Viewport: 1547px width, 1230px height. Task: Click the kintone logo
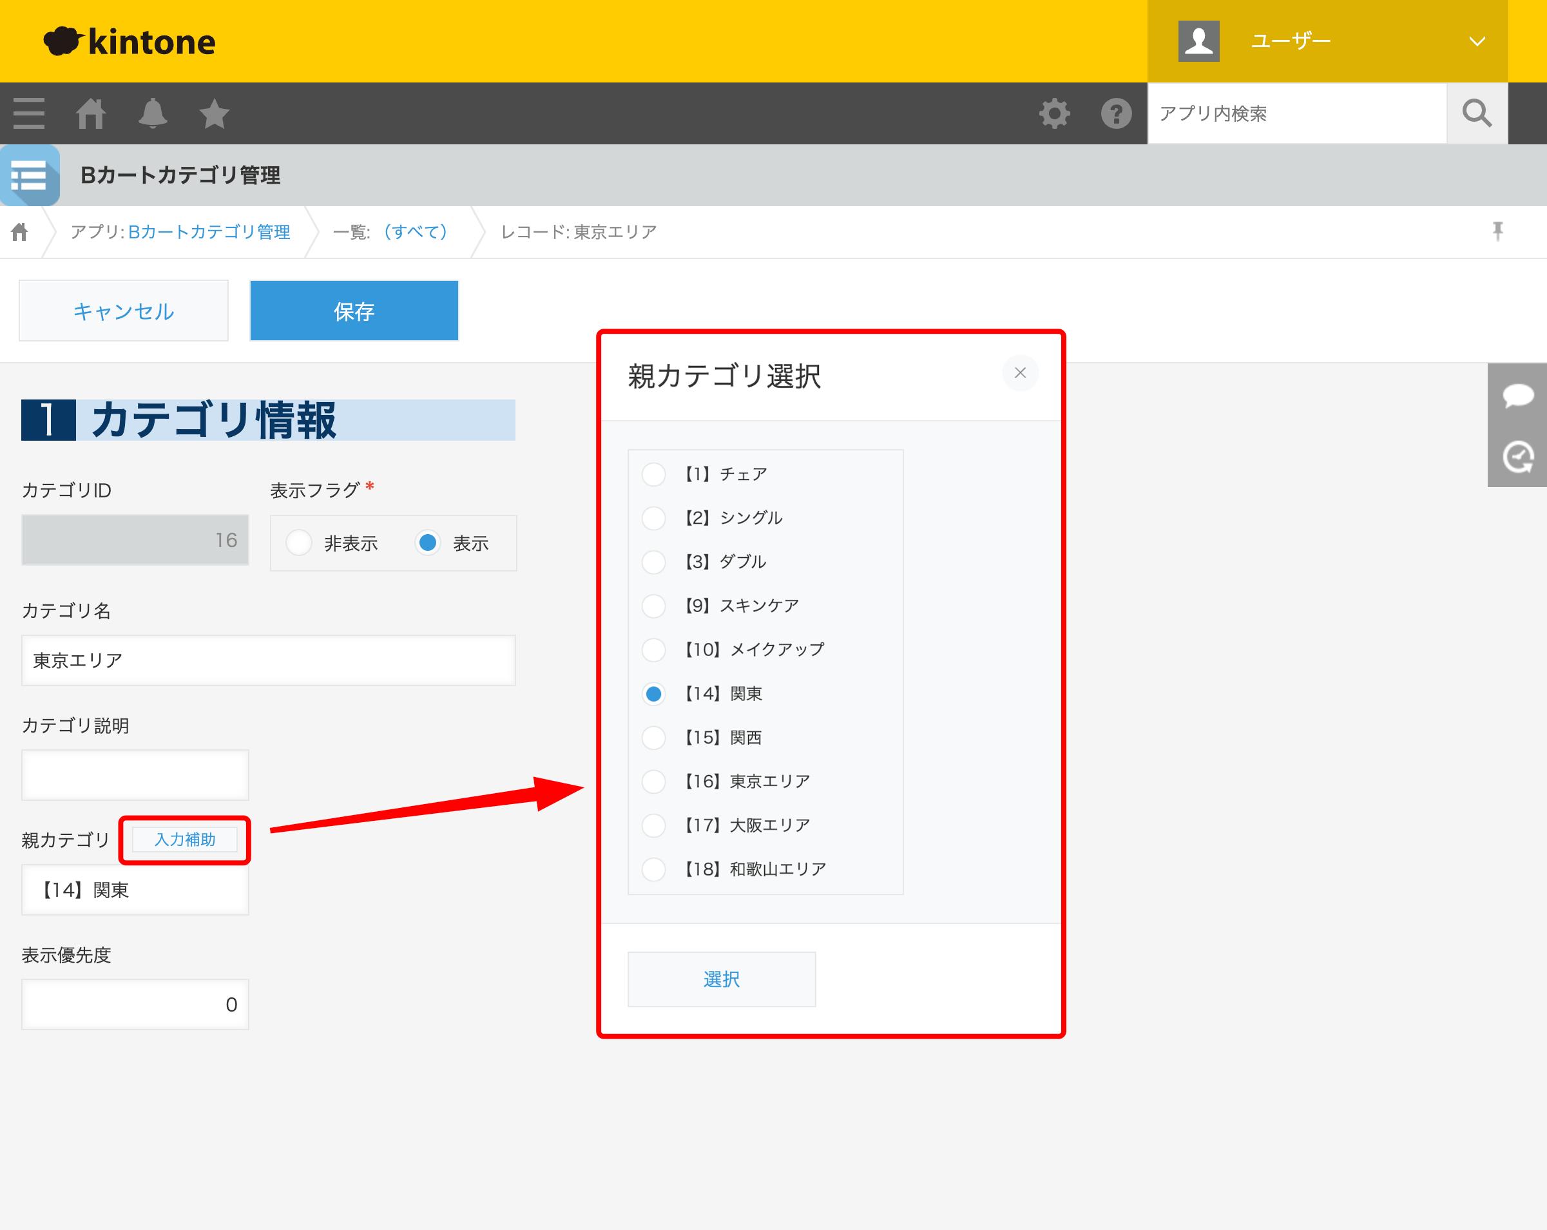coord(129,41)
